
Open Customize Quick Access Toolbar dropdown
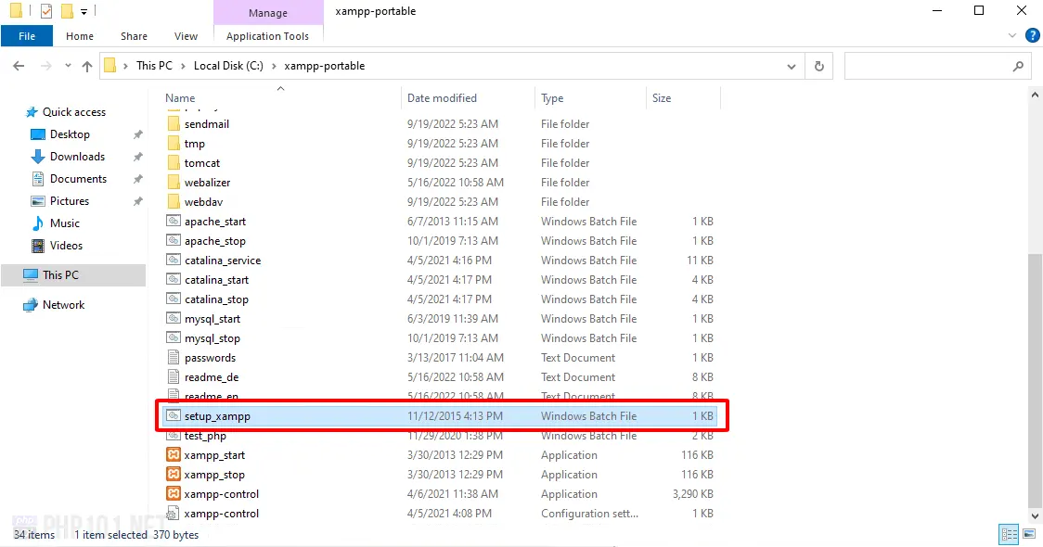[x=84, y=11]
